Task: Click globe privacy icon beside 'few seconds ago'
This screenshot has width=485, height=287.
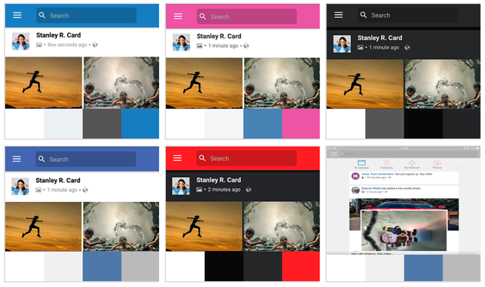Action: click(95, 45)
